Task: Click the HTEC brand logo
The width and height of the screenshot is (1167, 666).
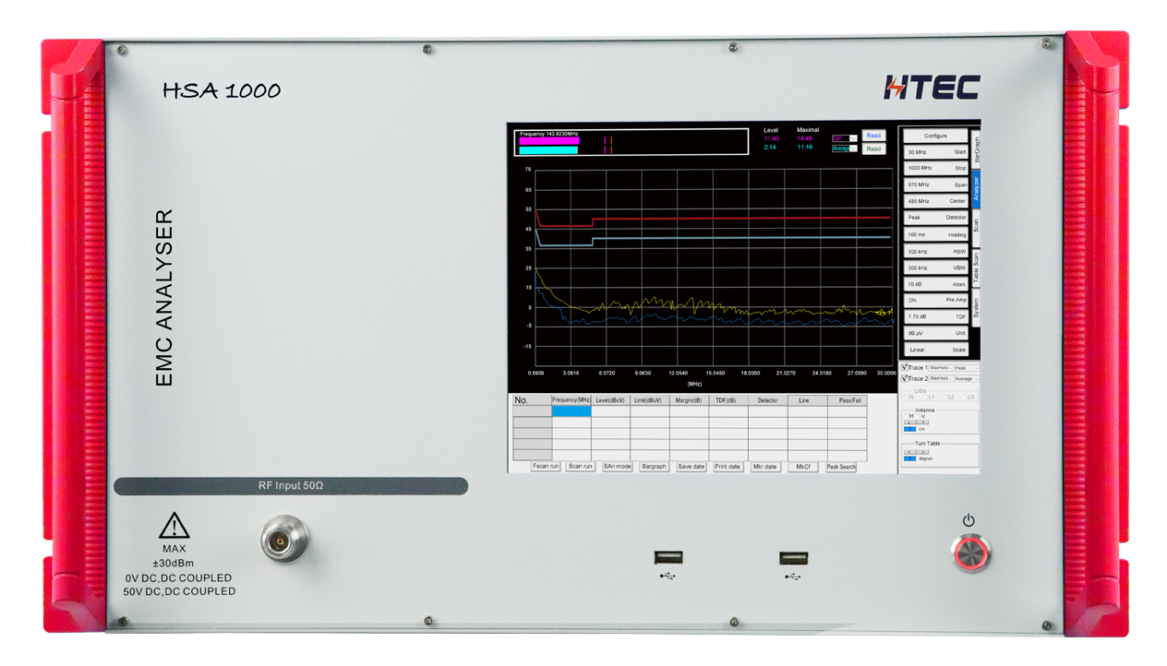Action: click(931, 88)
